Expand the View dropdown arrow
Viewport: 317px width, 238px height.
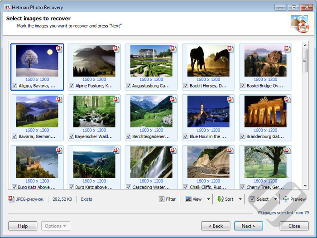(x=208, y=199)
